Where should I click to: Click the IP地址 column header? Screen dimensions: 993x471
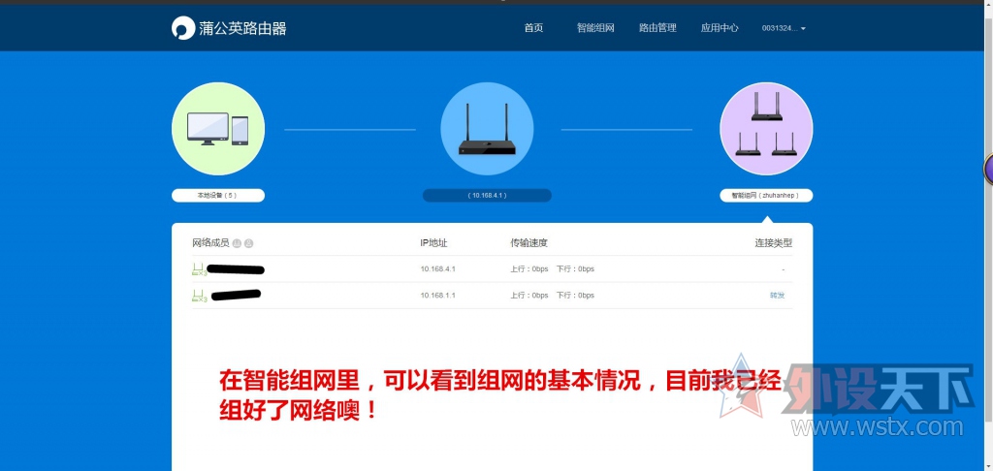433,243
